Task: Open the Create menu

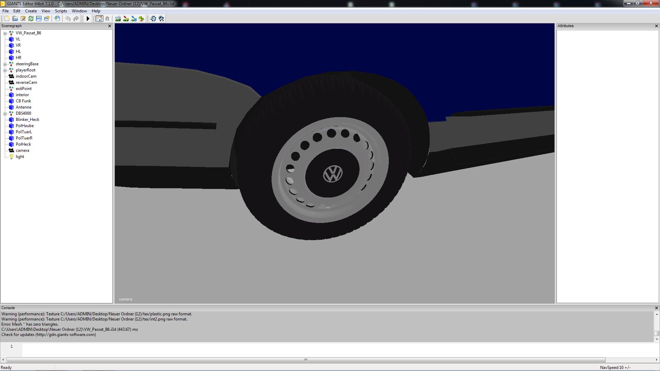Action: pyautogui.click(x=31, y=11)
